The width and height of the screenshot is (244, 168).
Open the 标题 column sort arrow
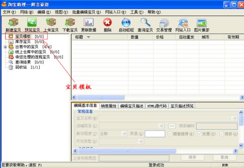click(x=89, y=37)
